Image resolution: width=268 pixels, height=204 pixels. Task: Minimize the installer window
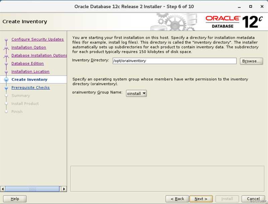pos(239,7)
